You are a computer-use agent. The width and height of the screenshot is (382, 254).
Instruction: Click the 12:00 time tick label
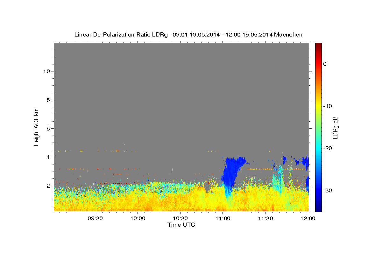[x=308, y=219]
